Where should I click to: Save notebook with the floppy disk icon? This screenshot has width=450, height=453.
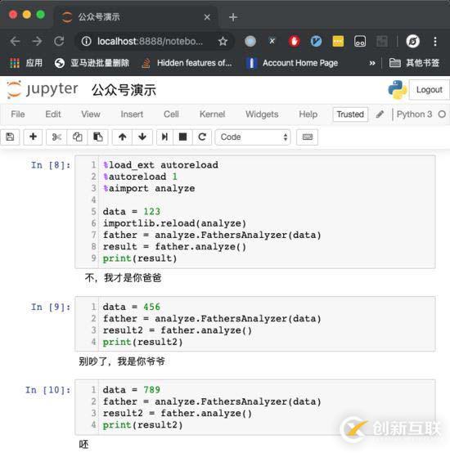(x=10, y=137)
